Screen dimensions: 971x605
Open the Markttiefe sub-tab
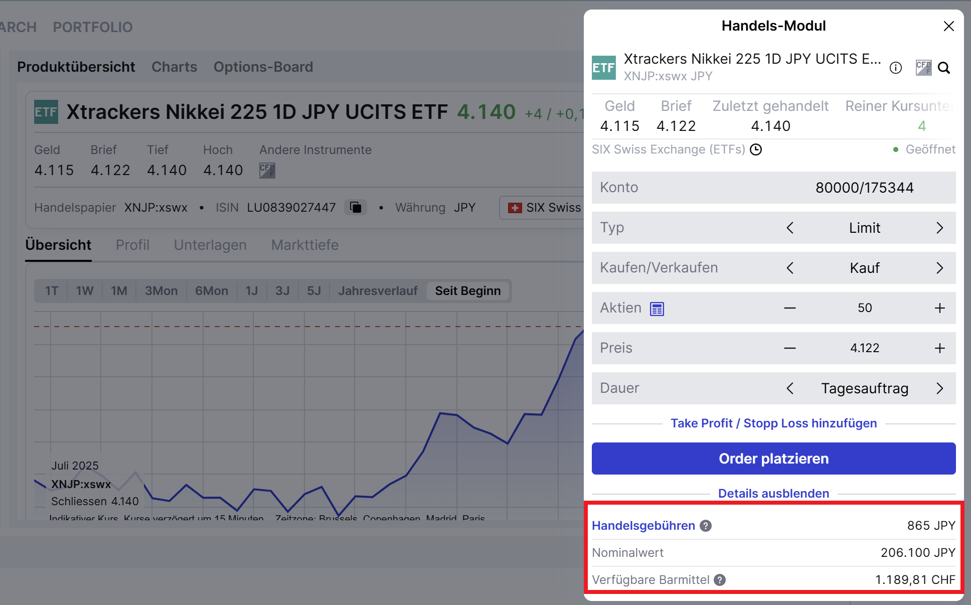305,245
